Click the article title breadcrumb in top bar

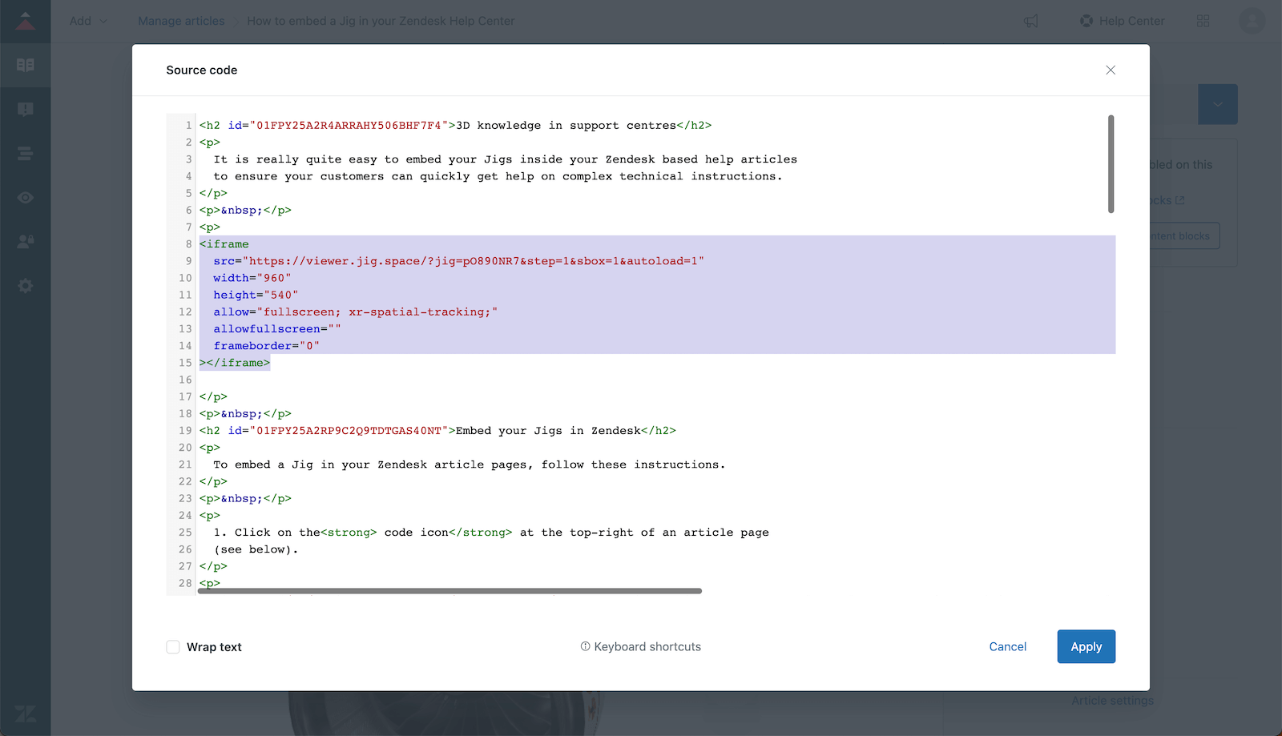(x=381, y=21)
